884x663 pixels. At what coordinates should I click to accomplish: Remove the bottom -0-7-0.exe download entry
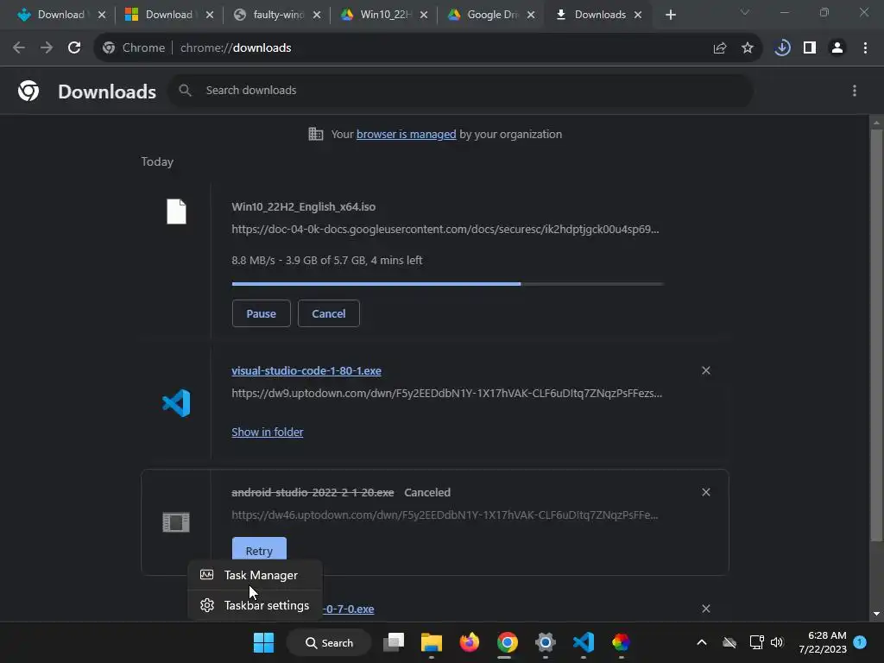pos(706,609)
